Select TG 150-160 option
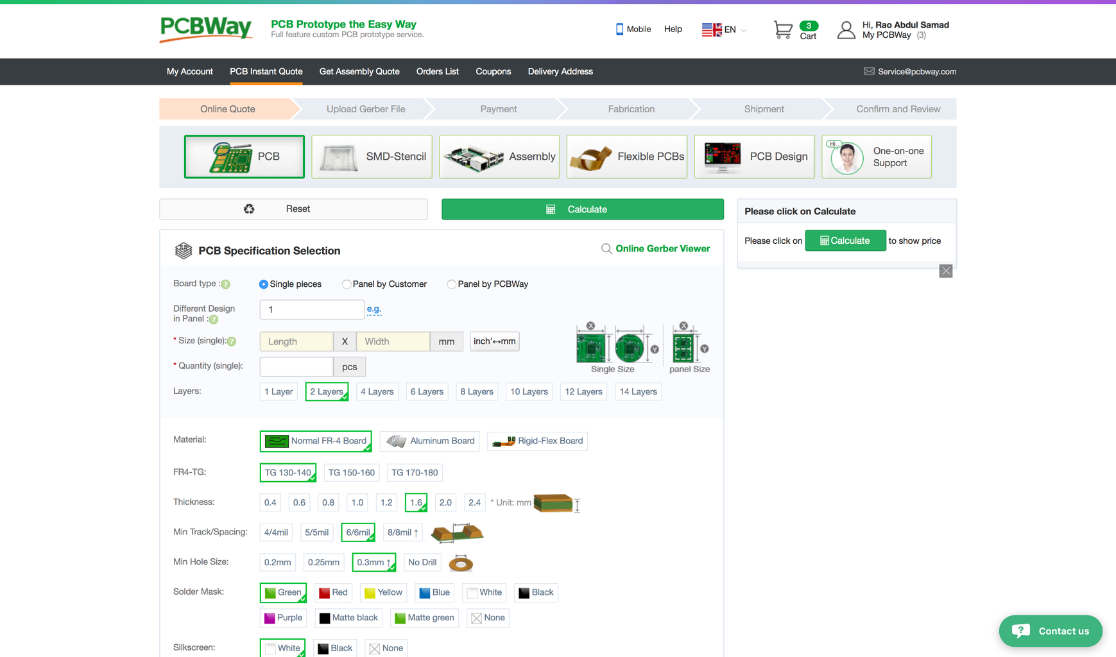 click(x=352, y=473)
